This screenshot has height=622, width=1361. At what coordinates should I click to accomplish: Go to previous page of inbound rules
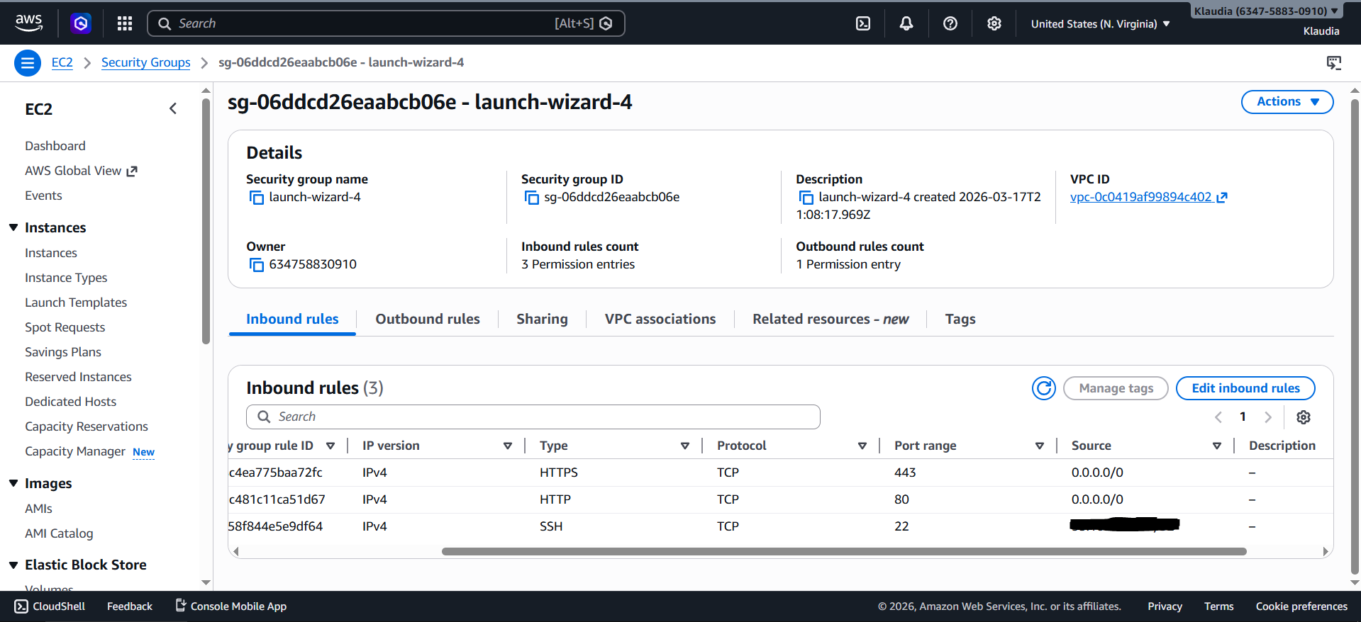coord(1218,417)
